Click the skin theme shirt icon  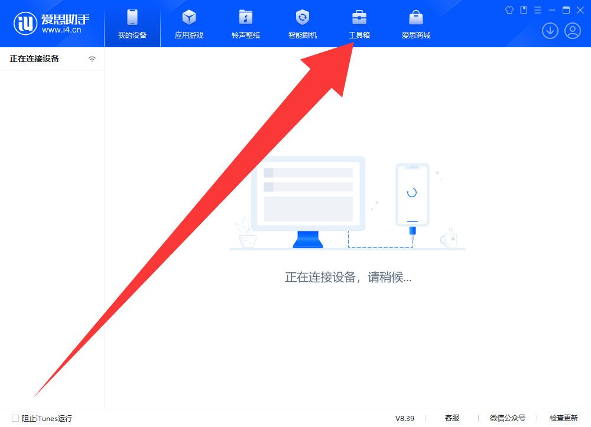pyautogui.click(x=509, y=10)
